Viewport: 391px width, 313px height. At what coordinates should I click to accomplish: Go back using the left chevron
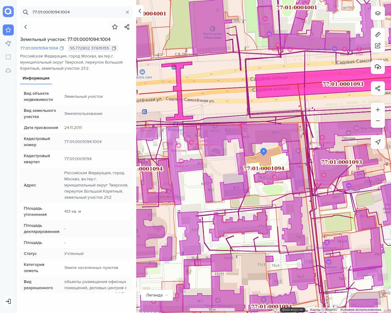click(x=26, y=27)
